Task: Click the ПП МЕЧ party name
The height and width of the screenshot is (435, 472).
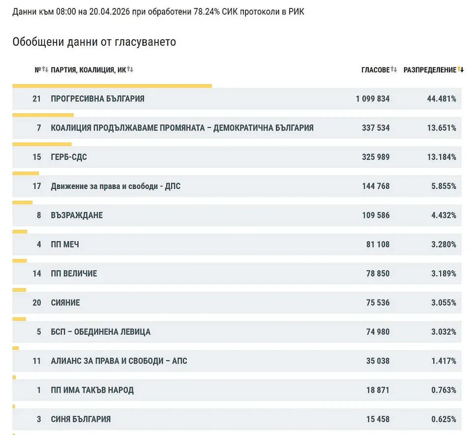Action: click(x=65, y=245)
